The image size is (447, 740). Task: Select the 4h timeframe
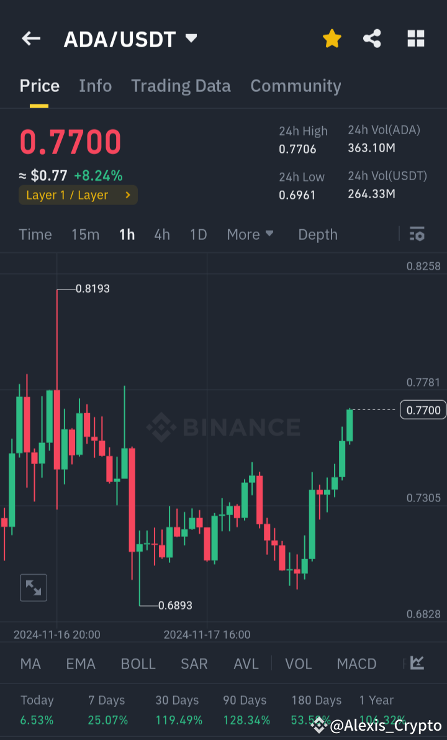(x=161, y=234)
